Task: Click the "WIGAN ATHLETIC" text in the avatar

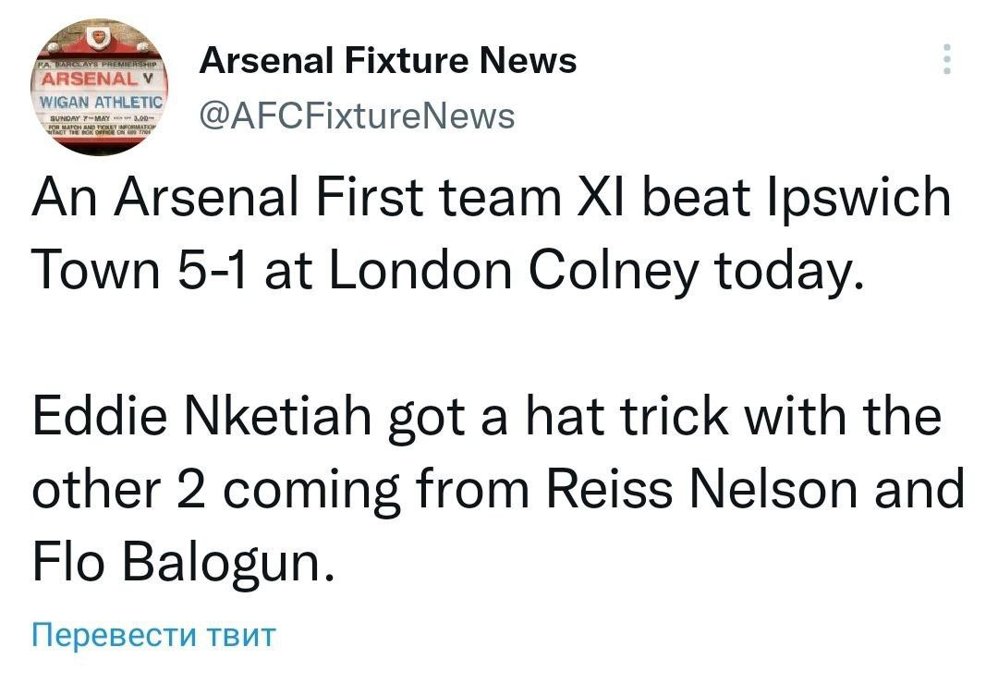Action: point(99,101)
